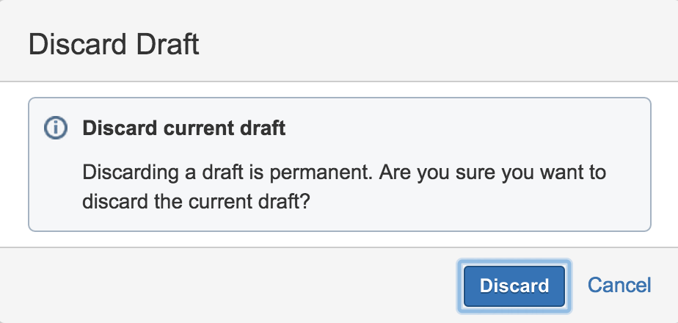Confirm discarding the draft

pyautogui.click(x=514, y=286)
